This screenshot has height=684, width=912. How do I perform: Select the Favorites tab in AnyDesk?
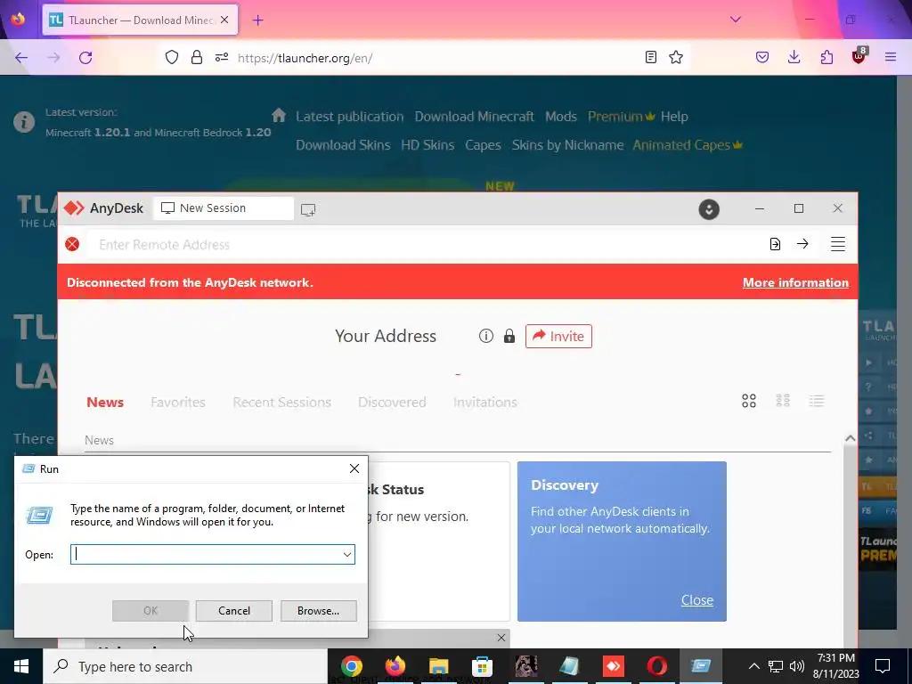178,402
